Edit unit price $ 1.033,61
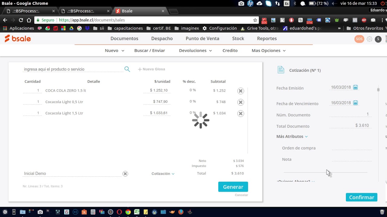This screenshot has width=387, height=217. coord(157,113)
